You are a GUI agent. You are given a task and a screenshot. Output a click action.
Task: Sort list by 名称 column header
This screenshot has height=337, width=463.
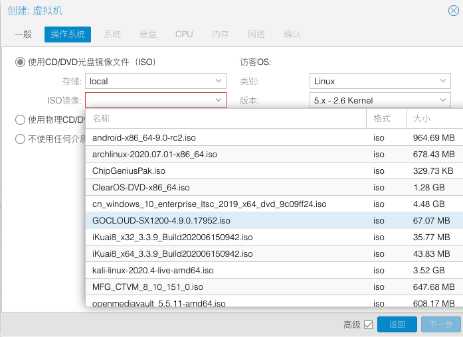tap(226, 119)
